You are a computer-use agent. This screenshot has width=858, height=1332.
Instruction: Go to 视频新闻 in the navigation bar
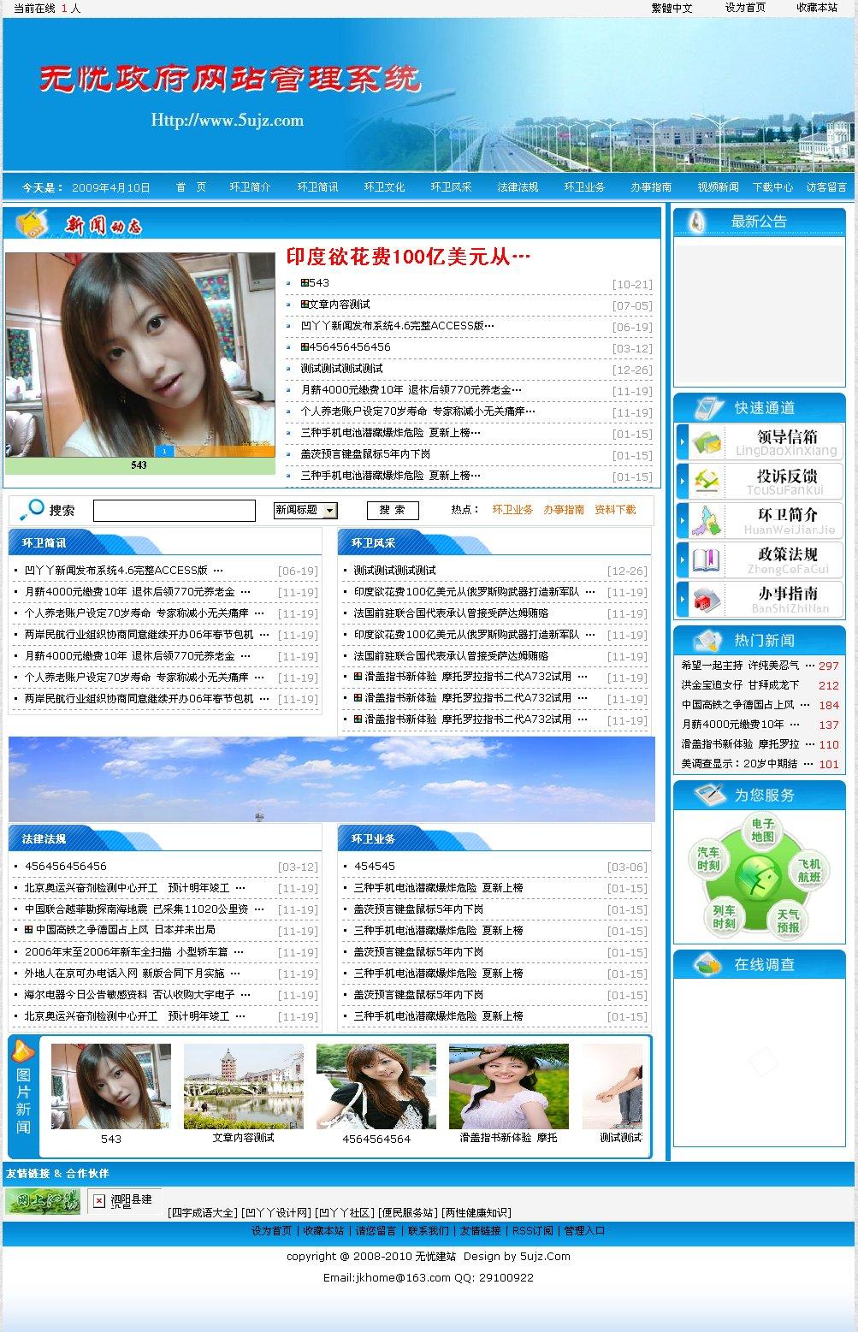click(x=718, y=187)
